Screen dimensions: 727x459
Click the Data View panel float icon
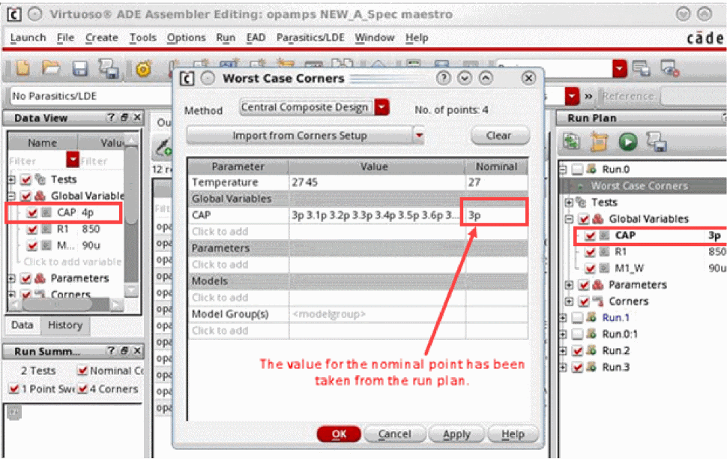124,118
